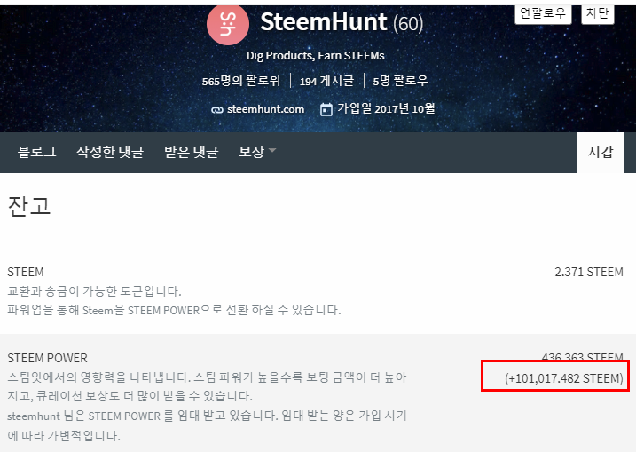Open the 작성한 댓글 tab
The image size is (636, 452).
pyautogui.click(x=110, y=152)
